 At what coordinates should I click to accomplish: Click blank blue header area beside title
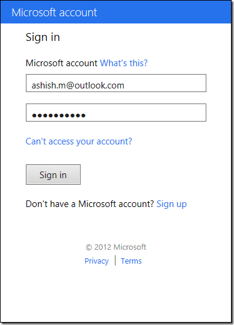[x=164, y=13]
